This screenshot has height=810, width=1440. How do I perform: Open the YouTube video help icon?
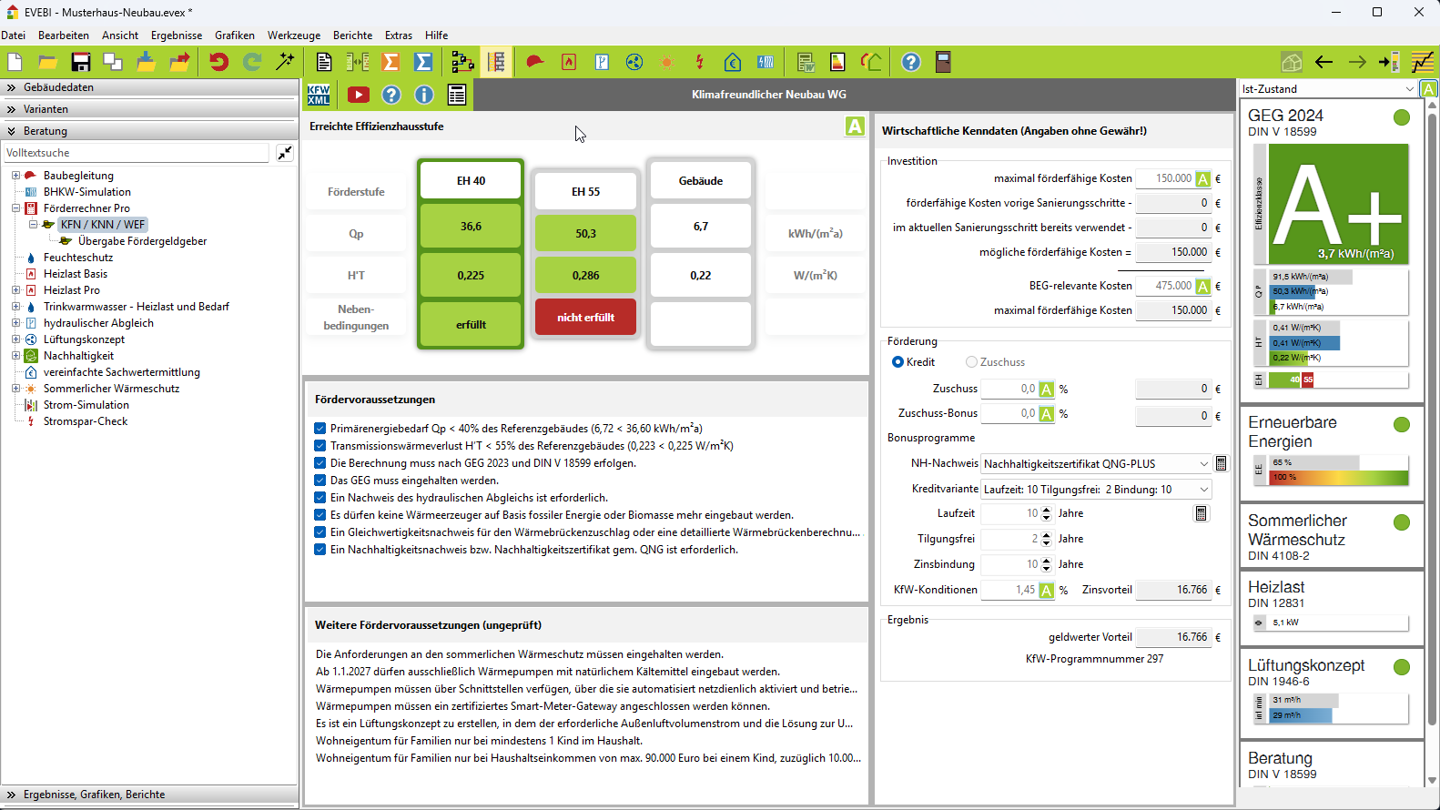point(359,95)
